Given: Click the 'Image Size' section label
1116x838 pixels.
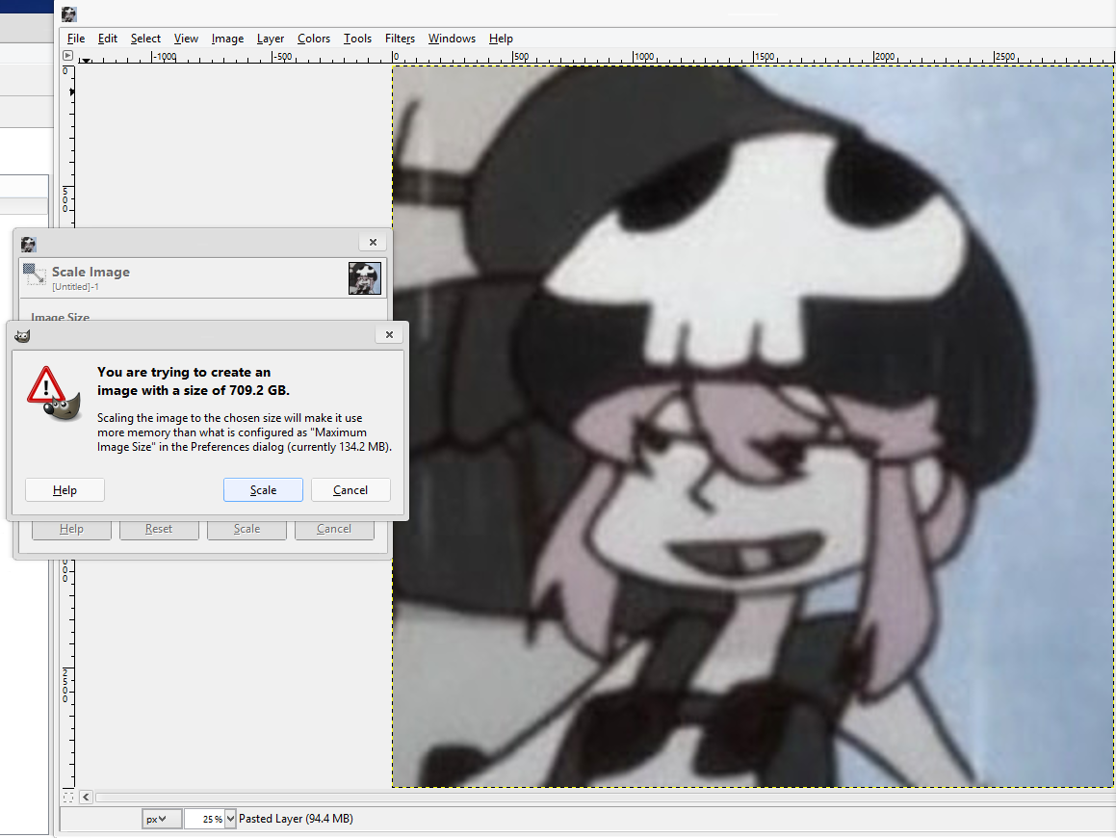Looking at the screenshot, I should coord(61,317).
